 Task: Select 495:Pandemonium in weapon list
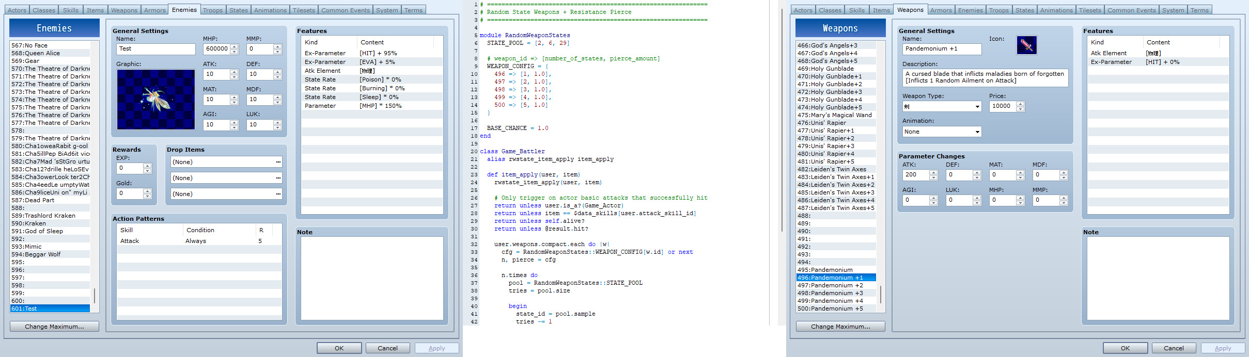point(836,270)
